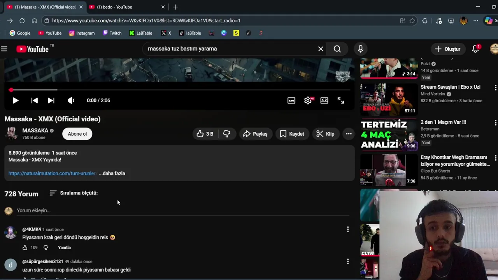
Task: Expand description with ...daha fazla
Action: coord(112,173)
